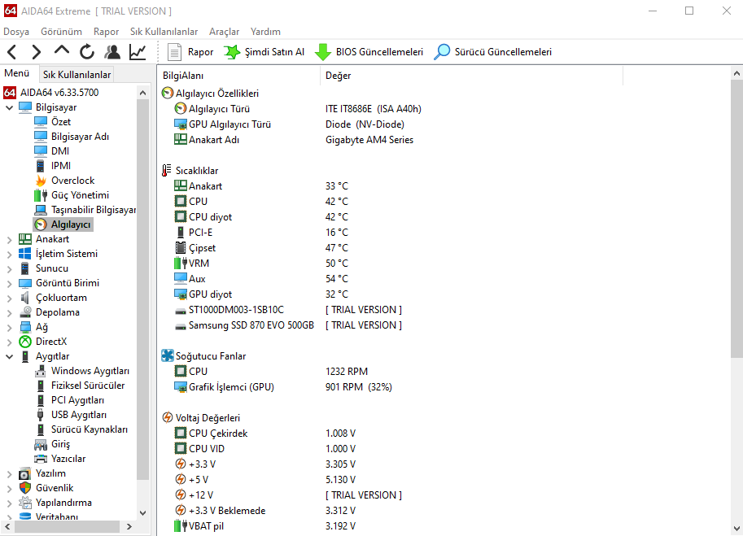Click the Algılayıcı gauge icon in tree

[42, 224]
